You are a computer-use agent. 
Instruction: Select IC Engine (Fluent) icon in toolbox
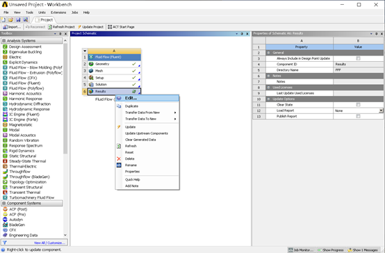[5, 115]
